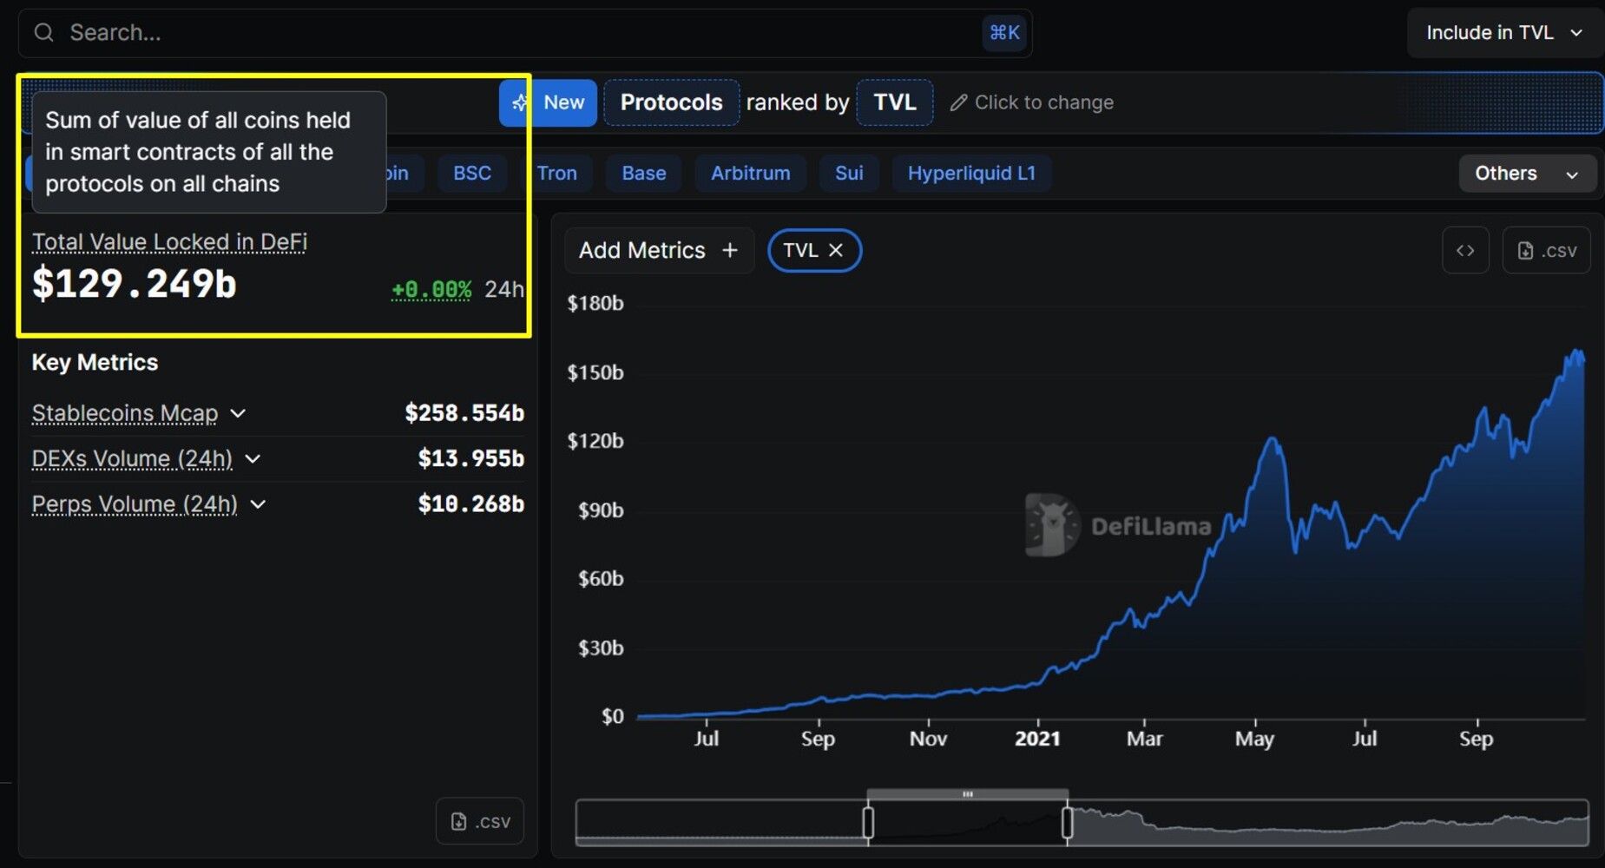
Task: Click the Perps Volume (24h) label
Action: tap(135, 504)
